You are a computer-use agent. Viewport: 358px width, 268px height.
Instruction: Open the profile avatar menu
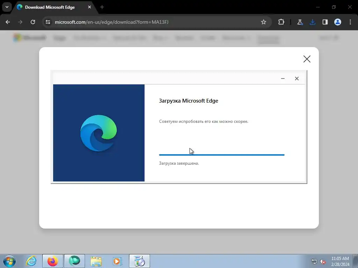click(x=338, y=22)
